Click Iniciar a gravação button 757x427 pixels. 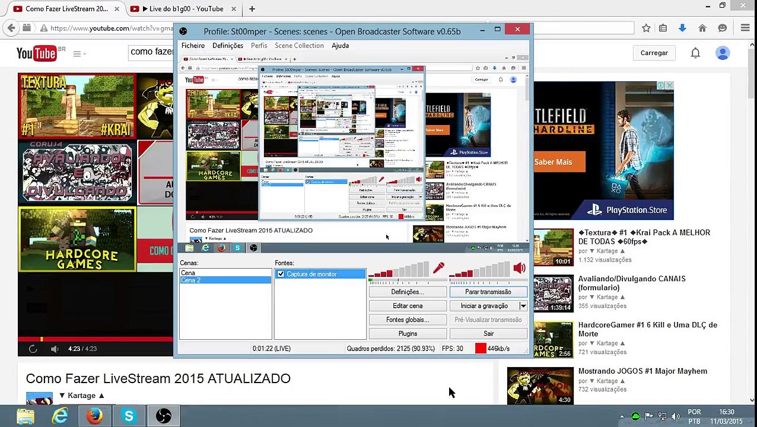coord(484,306)
